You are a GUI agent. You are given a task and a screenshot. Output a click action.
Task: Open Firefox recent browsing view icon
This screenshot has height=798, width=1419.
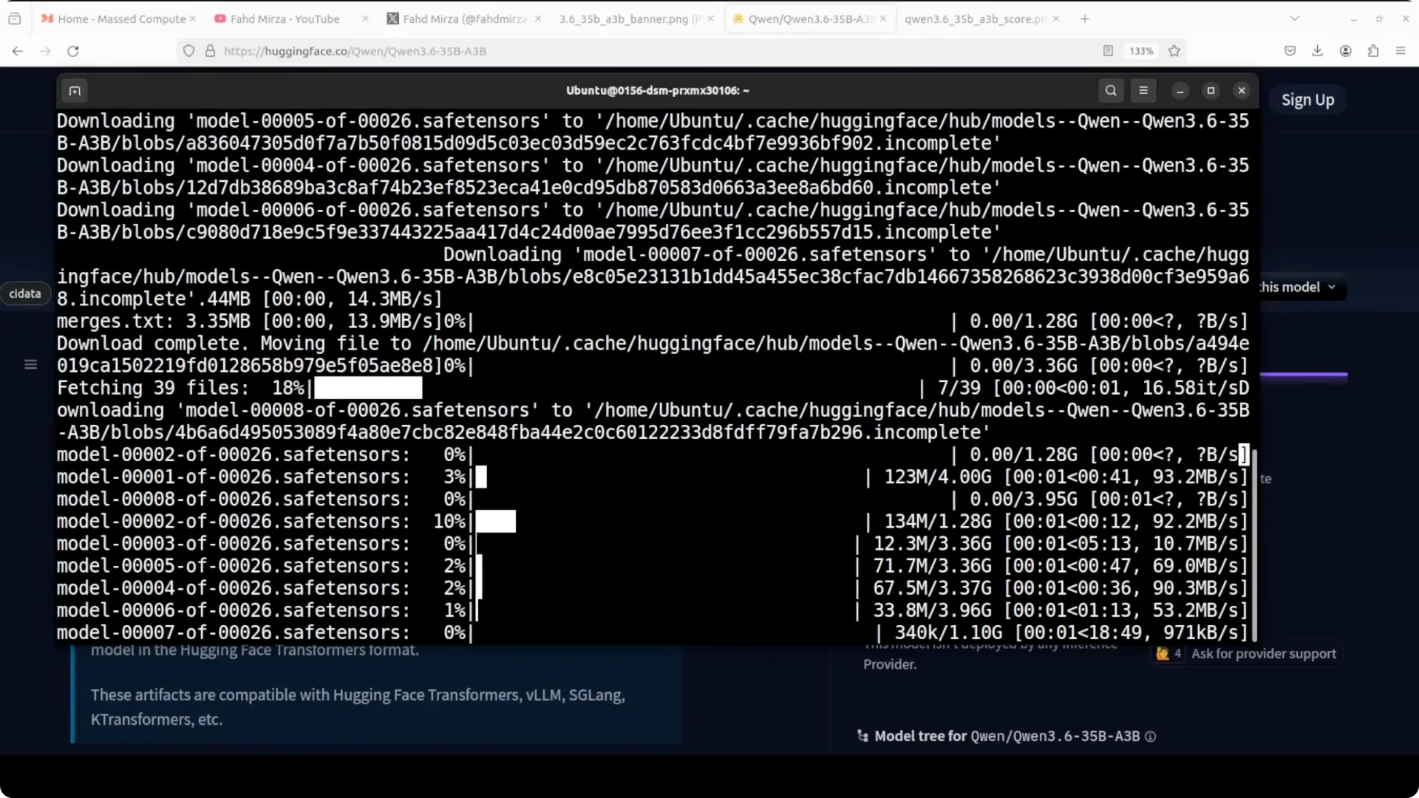coord(15,18)
